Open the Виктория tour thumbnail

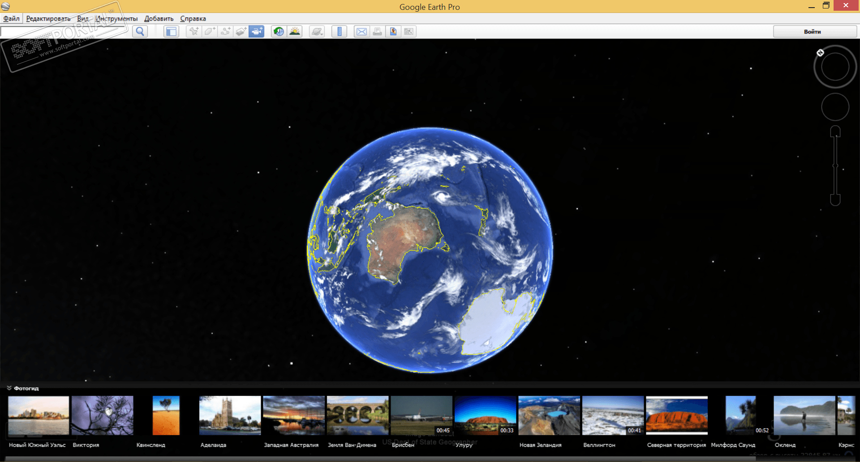click(x=103, y=415)
